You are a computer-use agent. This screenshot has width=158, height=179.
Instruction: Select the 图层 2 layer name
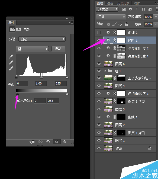pyautogui.click(x=120, y=125)
